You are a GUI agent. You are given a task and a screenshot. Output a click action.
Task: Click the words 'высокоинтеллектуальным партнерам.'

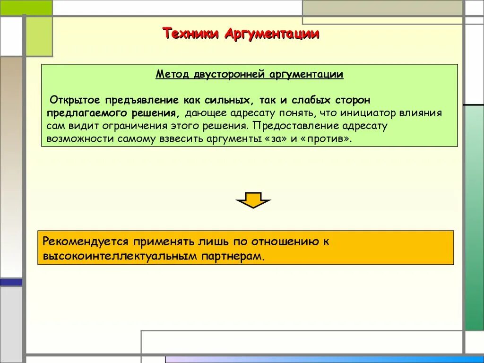[154, 256]
